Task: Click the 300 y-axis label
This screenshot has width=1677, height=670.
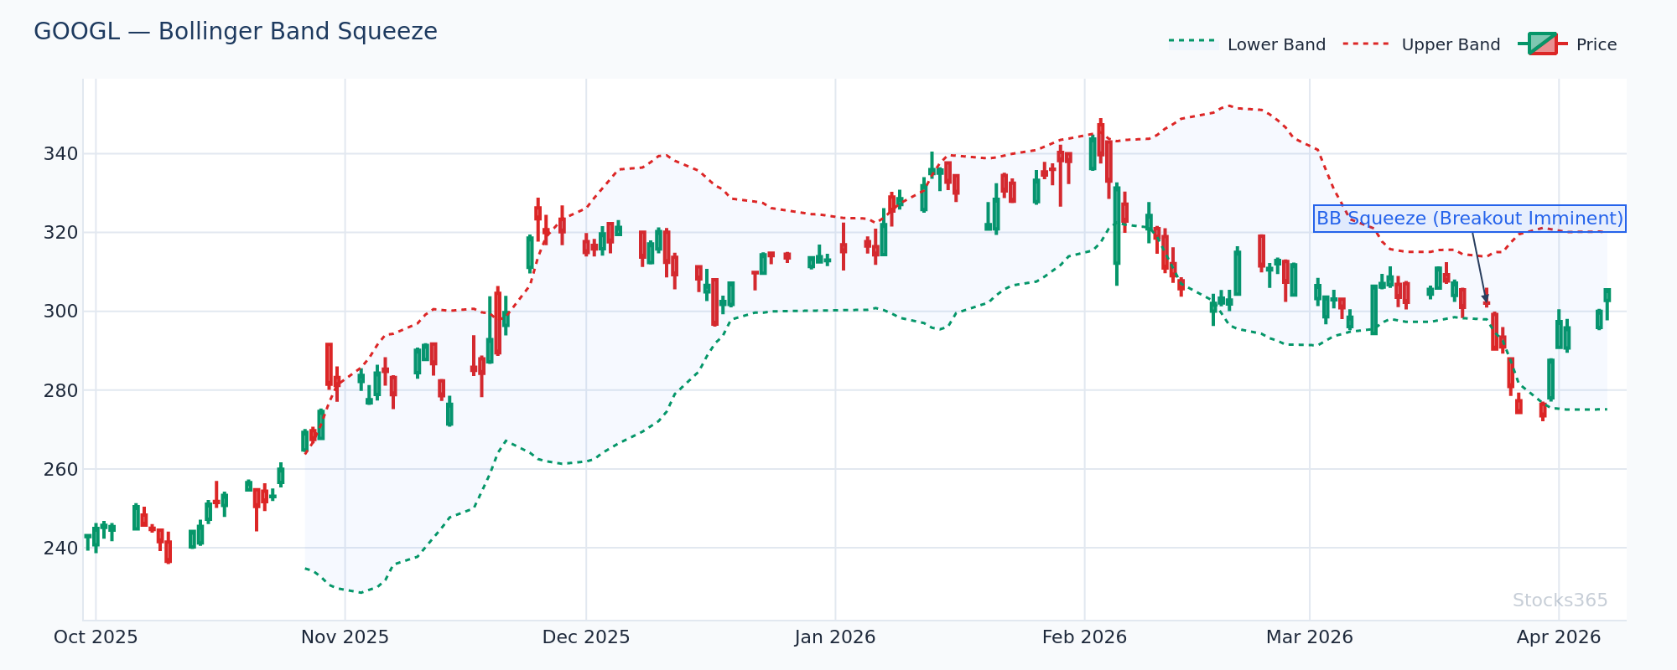Action: [x=60, y=312]
